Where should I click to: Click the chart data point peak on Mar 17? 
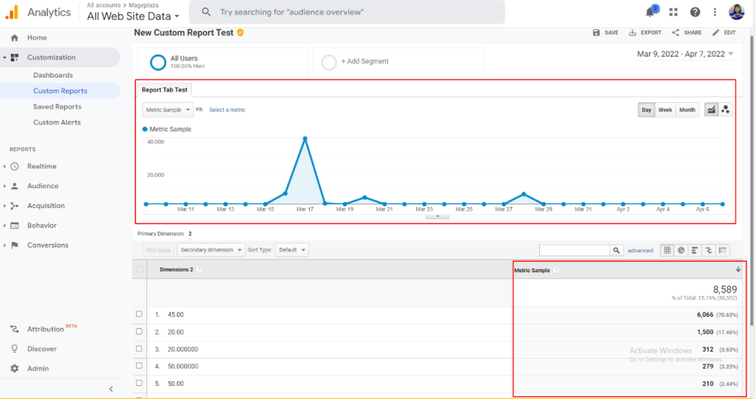tap(304, 139)
